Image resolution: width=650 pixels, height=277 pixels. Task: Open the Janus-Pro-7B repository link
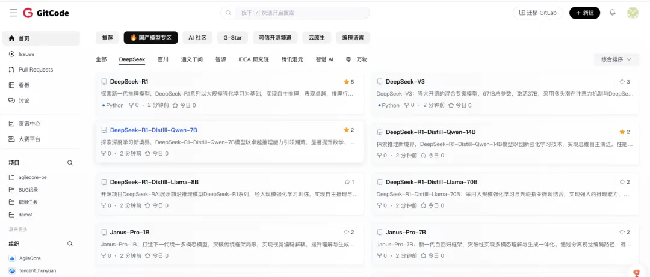pyautogui.click(x=406, y=233)
